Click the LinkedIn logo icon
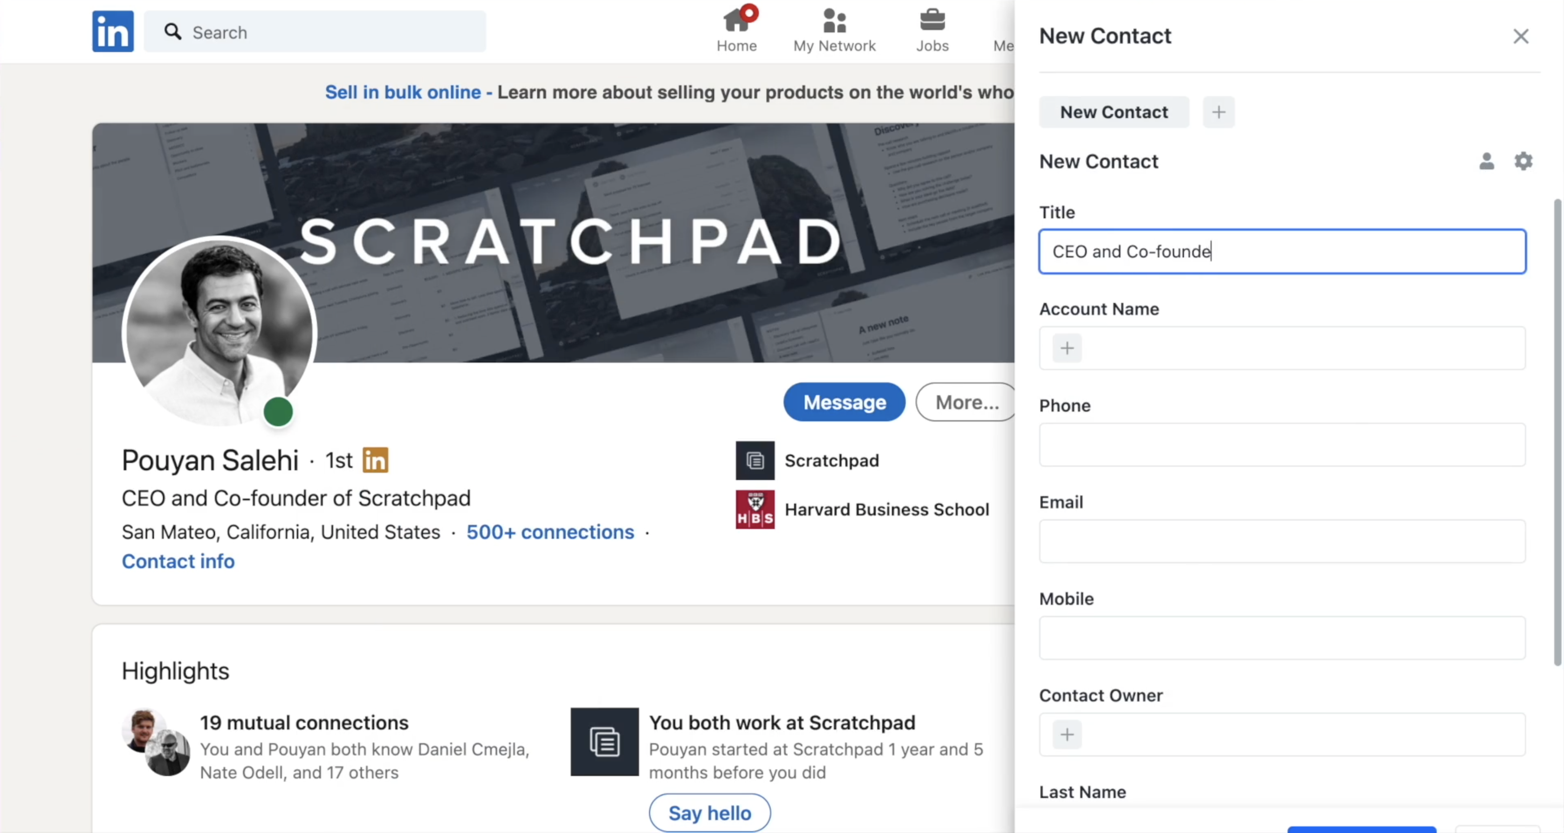This screenshot has width=1564, height=833. coord(113,32)
